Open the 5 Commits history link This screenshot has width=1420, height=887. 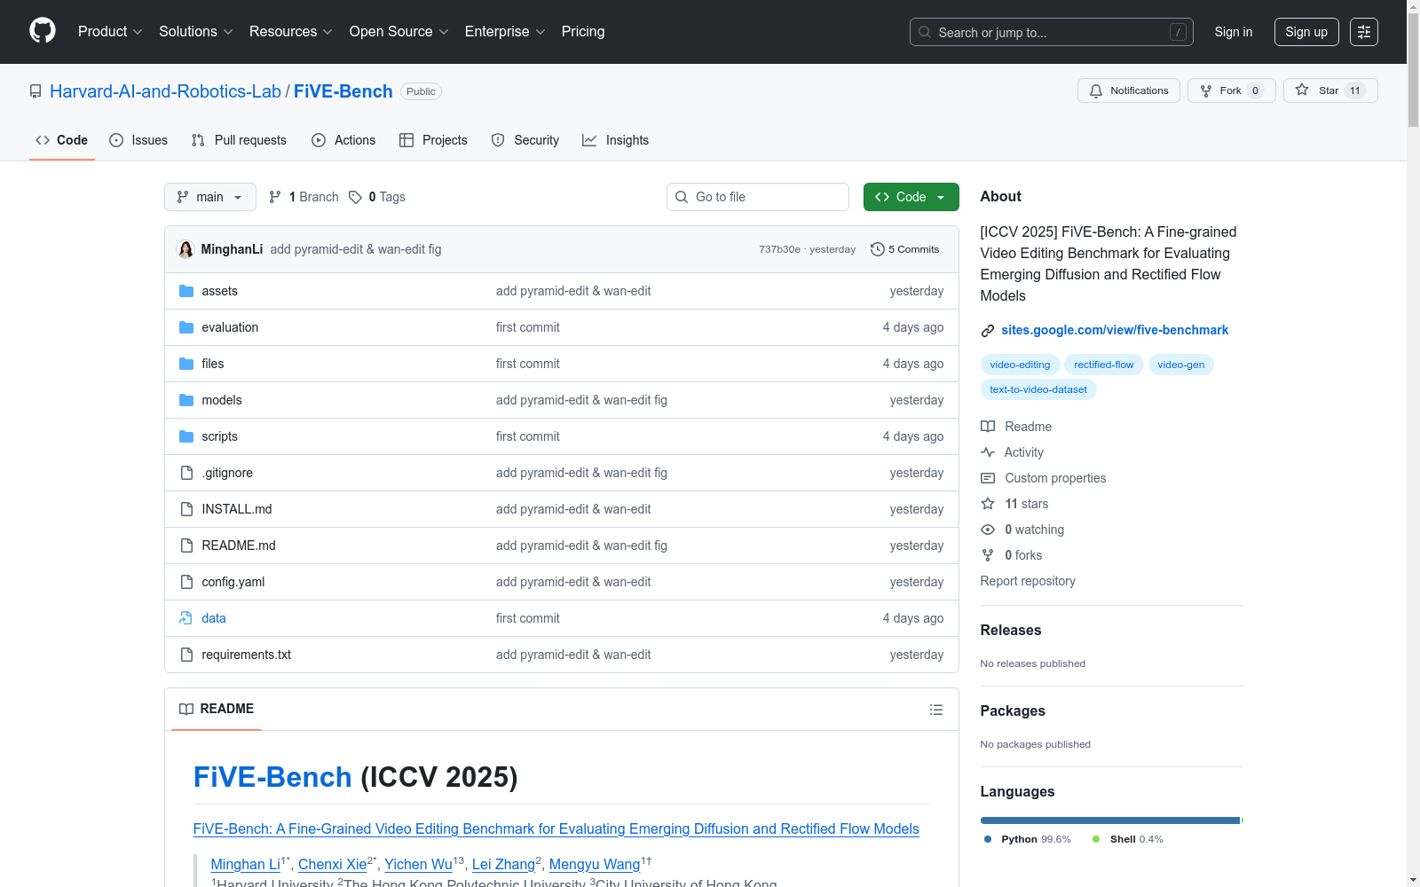point(905,249)
